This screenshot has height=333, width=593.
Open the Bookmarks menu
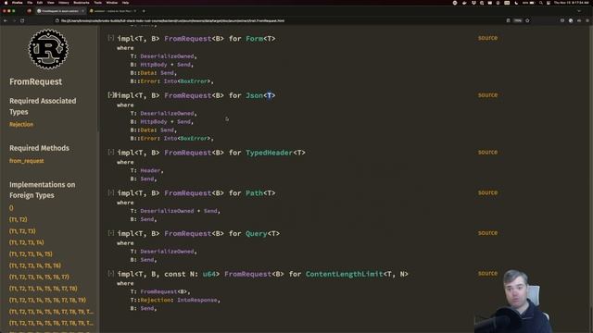[x=82, y=3]
